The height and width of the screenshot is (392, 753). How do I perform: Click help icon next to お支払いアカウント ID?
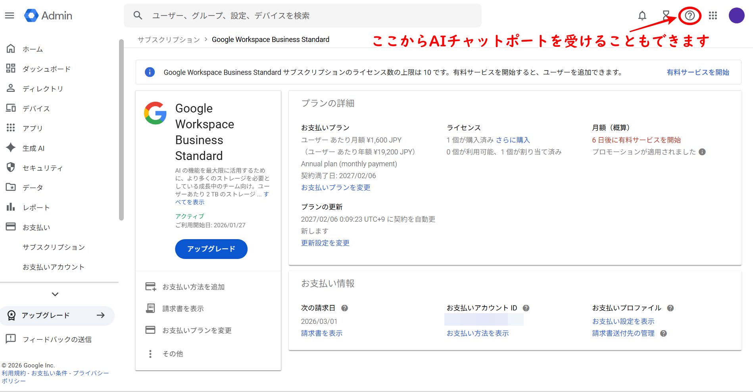point(526,308)
